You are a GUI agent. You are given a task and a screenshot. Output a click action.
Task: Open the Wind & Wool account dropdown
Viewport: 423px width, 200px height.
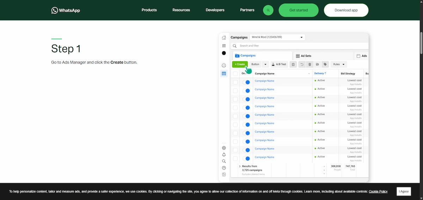click(277, 37)
